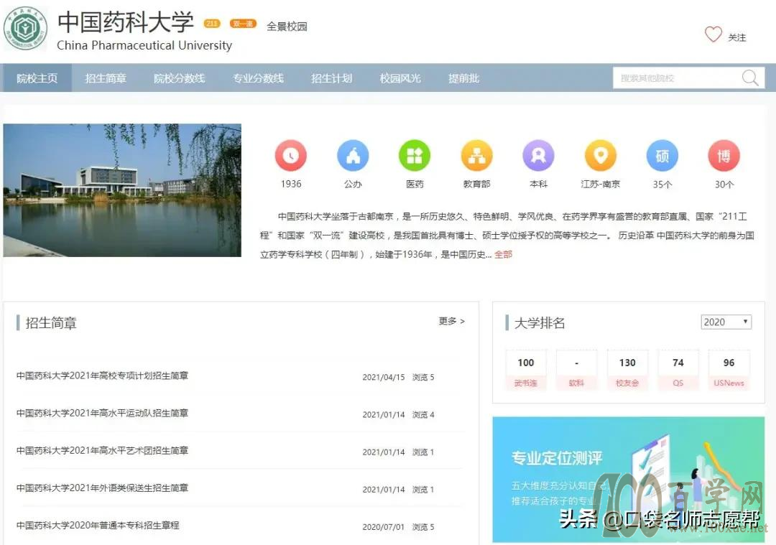The width and height of the screenshot is (776, 545).
Task: Click the 医药 green category icon
Action: pos(415,155)
